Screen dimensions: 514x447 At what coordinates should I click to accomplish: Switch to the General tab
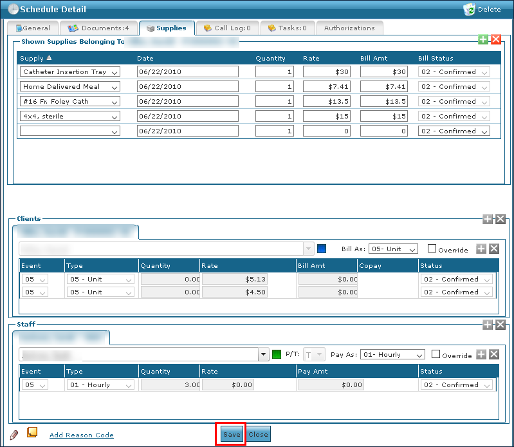coord(33,28)
